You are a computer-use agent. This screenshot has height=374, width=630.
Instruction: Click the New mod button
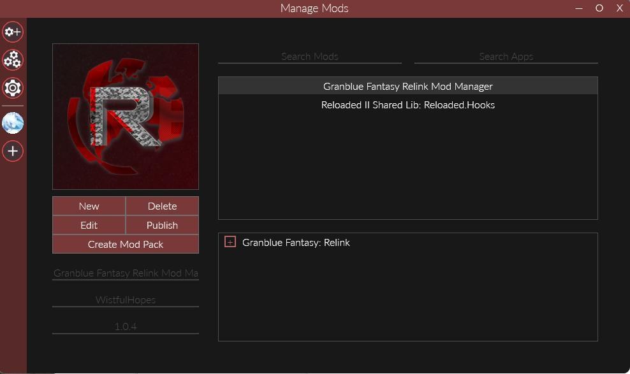click(x=89, y=206)
